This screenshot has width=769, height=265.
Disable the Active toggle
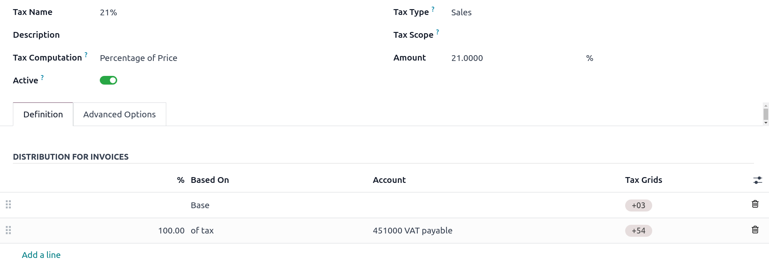[108, 80]
